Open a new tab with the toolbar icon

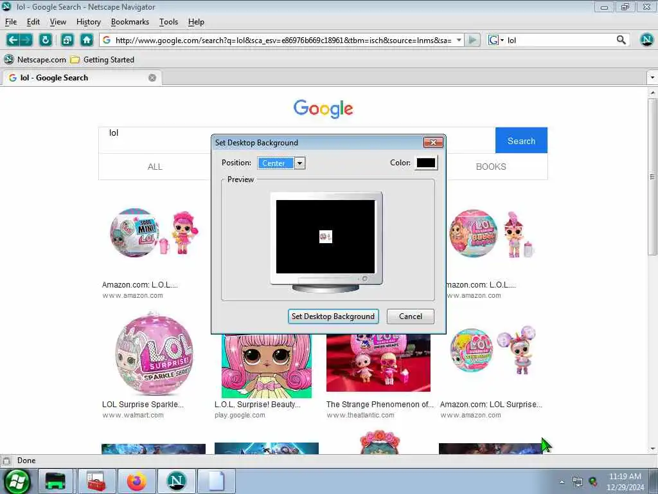pyautogui.click(x=67, y=40)
